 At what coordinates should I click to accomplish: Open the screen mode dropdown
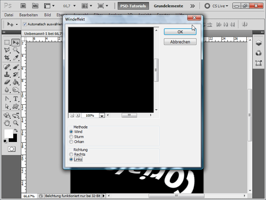coord(107,6)
